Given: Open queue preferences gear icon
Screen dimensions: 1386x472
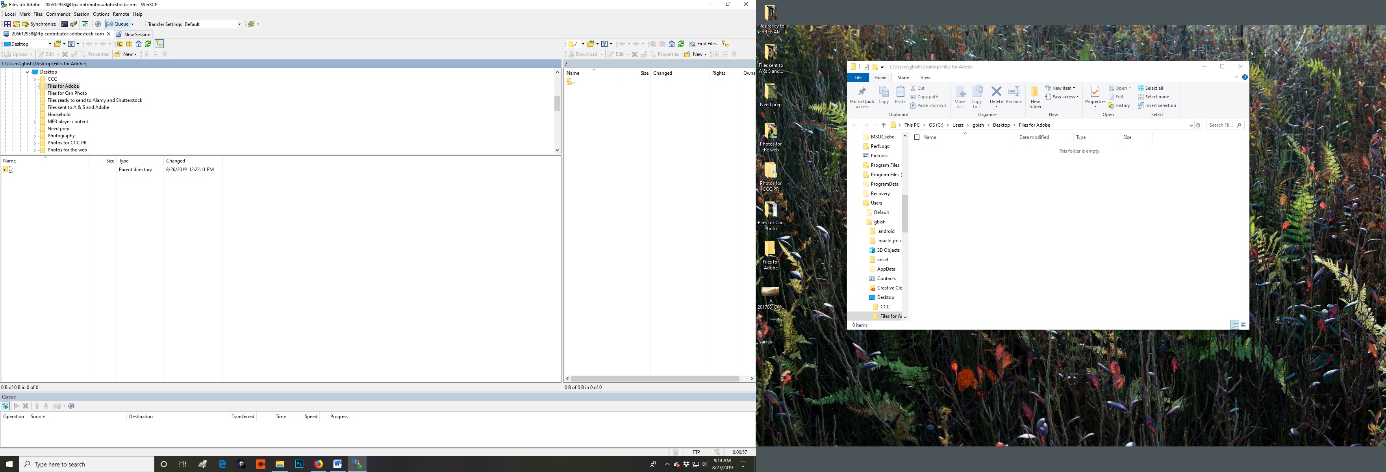Looking at the screenshot, I should click(x=72, y=406).
